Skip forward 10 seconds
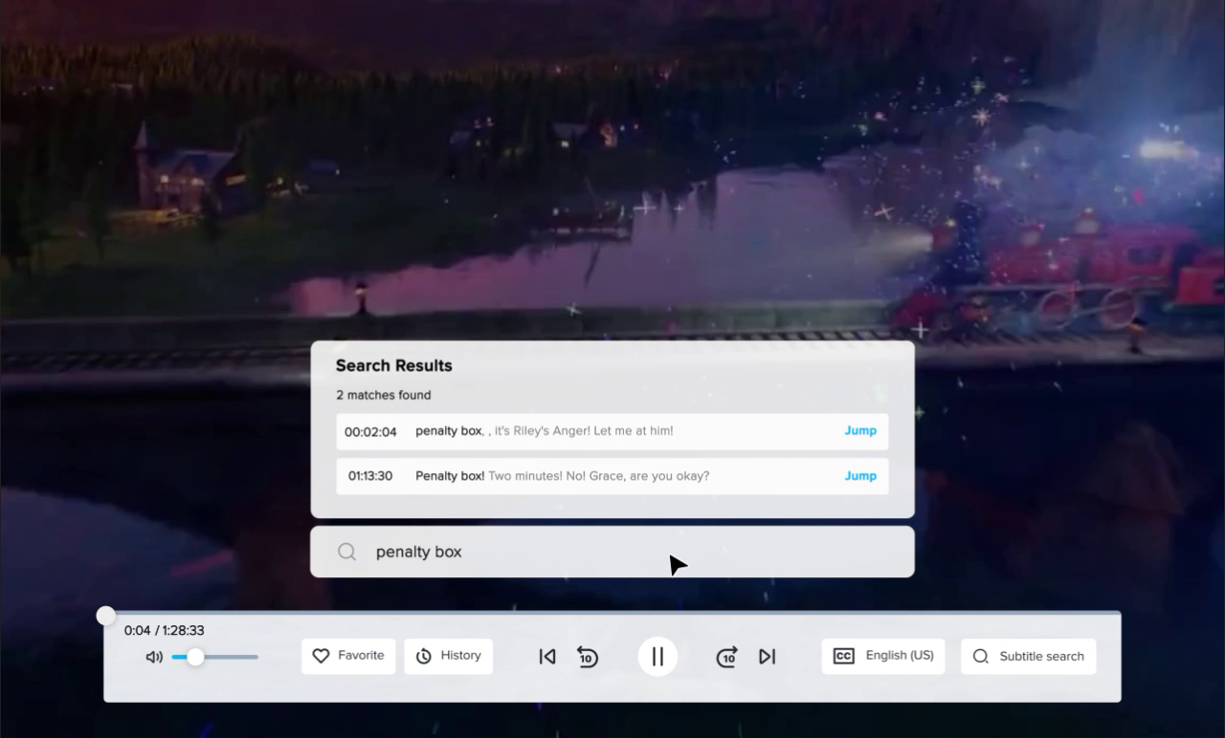Image resolution: width=1225 pixels, height=738 pixels. [x=727, y=657]
